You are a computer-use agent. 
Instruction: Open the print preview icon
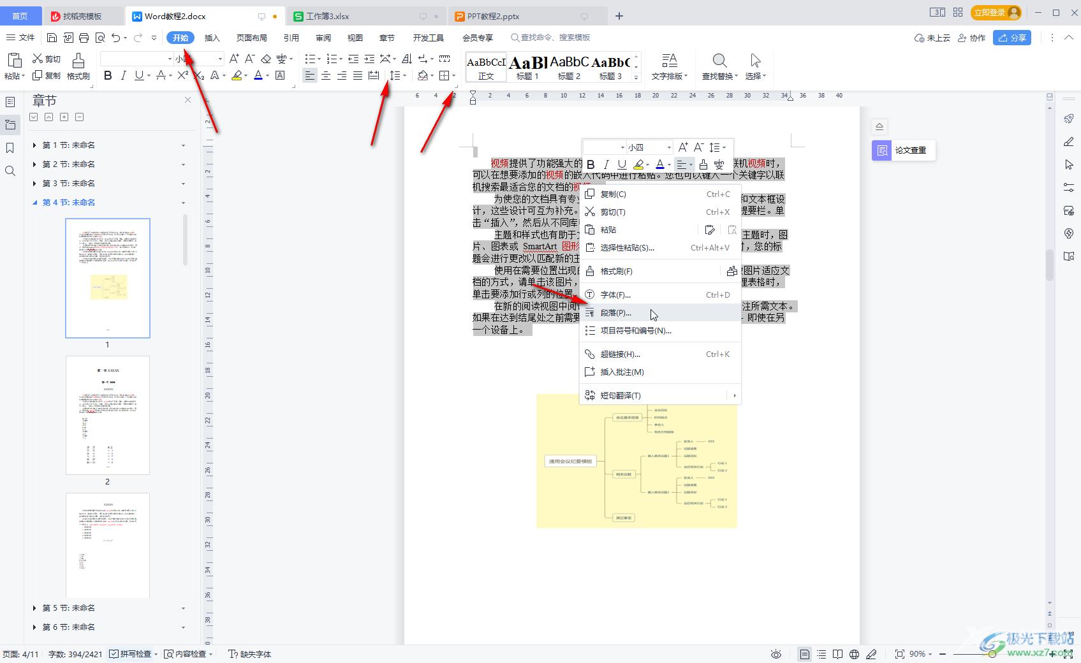point(100,38)
